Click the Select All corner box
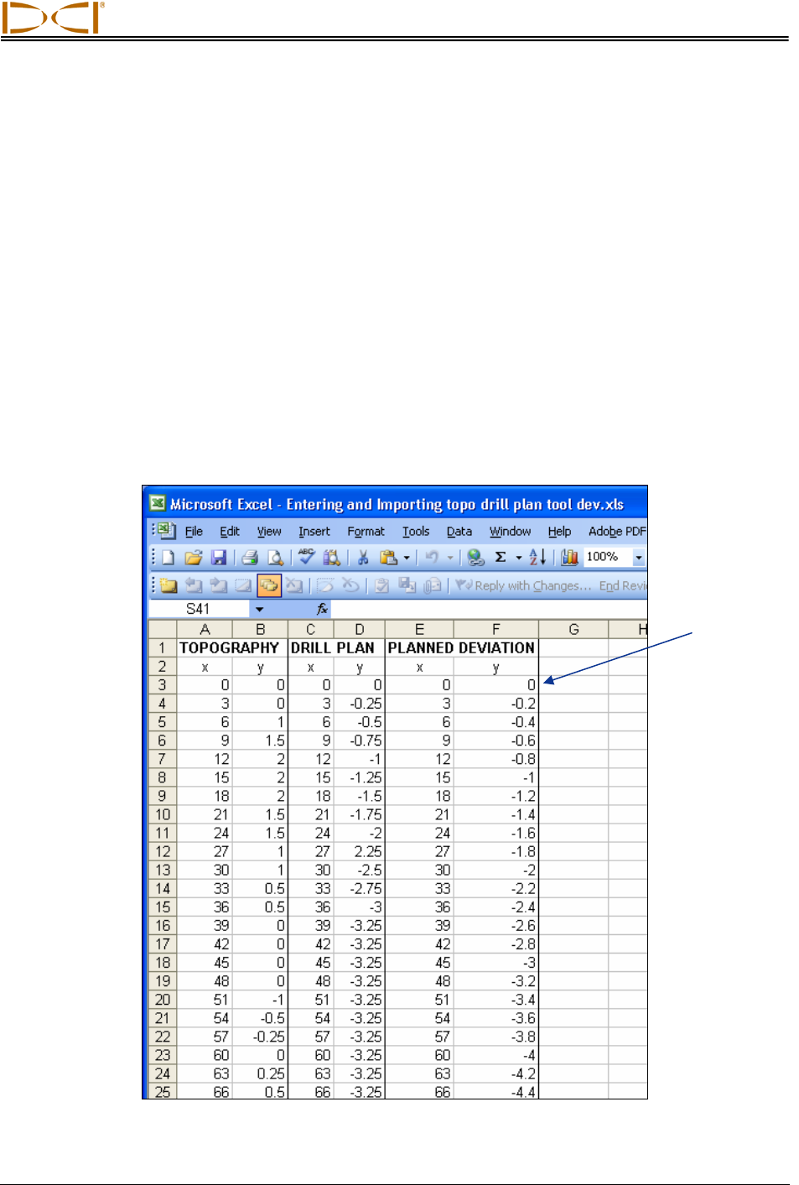This screenshot has height=1185, width=799. 163,629
